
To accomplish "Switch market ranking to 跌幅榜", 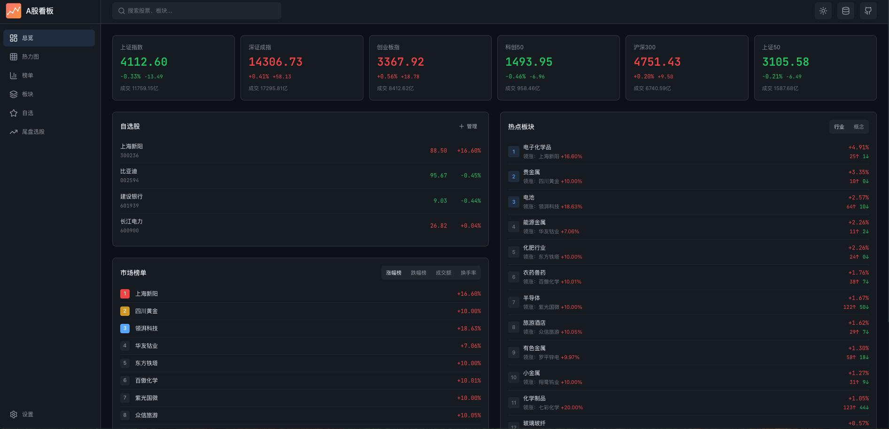I will tap(418, 273).
